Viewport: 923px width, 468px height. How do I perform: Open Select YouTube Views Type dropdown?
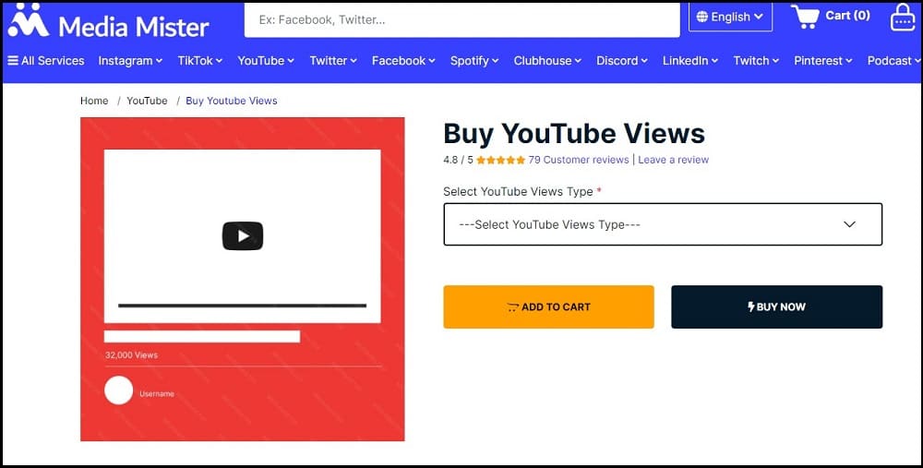click(x=663, y=224)
